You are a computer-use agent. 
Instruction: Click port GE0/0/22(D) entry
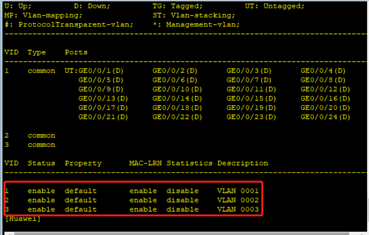click(x=177, y=117)
